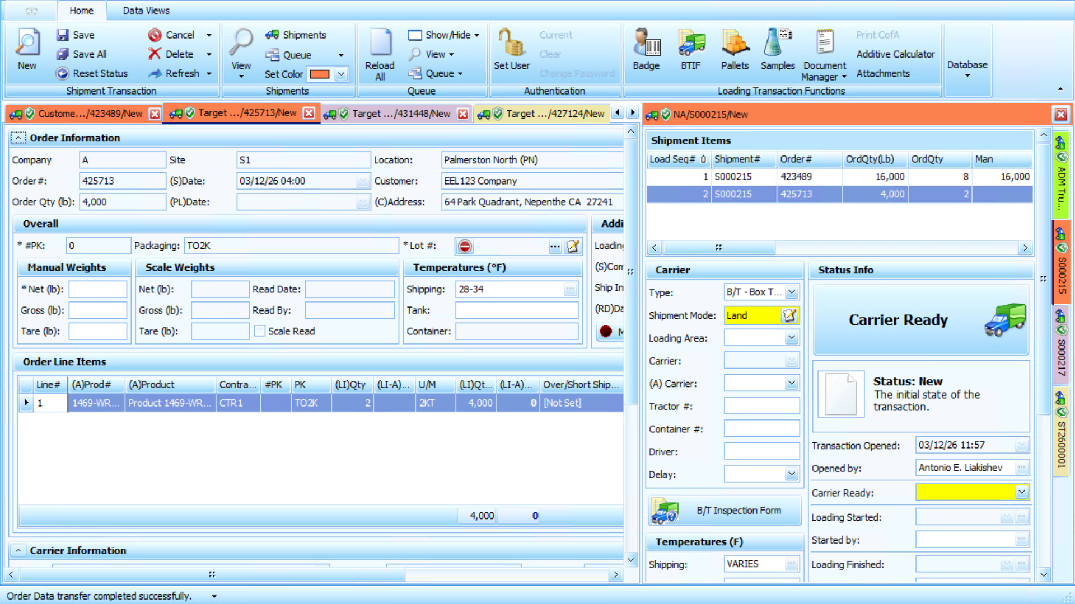
Task: Click the Refresh arrow icon
Action: click(155, 73)
